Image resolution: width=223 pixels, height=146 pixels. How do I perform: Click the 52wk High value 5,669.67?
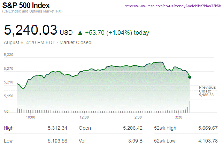click(208, 128)
